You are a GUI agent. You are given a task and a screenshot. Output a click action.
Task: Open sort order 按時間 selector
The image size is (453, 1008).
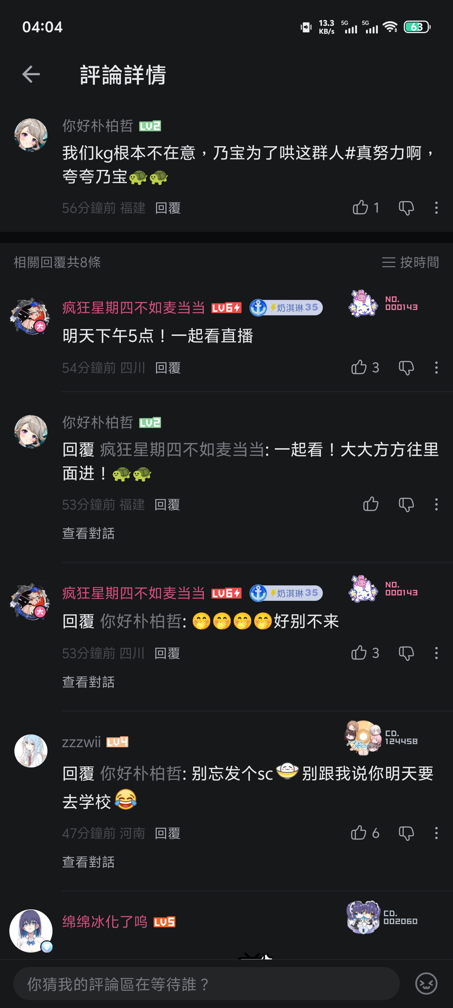click(411, 262)
